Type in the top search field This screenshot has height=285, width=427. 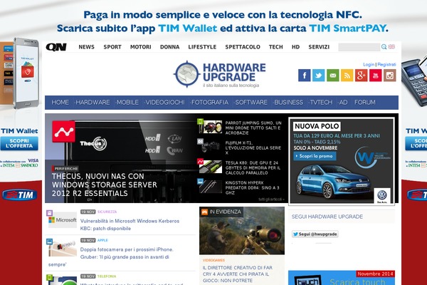coord(359,47)
